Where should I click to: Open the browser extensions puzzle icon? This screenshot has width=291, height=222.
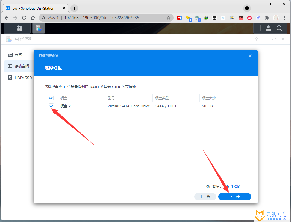pos(267,18)
